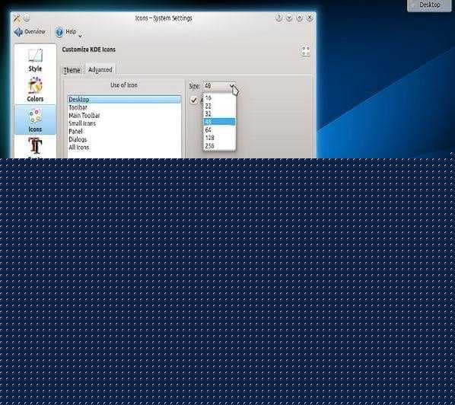Viewport: 455px width, 405px height.
Task: Choose size 128 from dropdown
Action: click(x=219, y=138)
